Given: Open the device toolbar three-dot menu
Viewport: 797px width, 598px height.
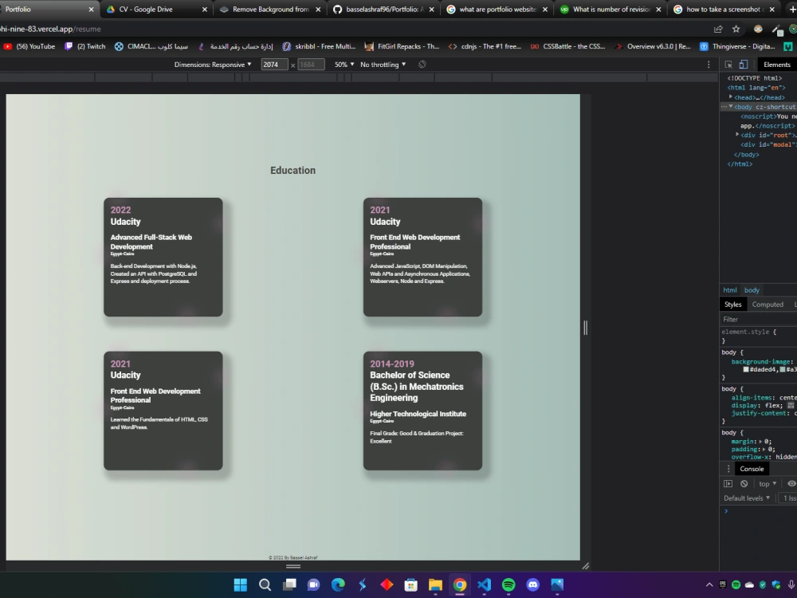Looking at the screenshot, I should (709, 65).
